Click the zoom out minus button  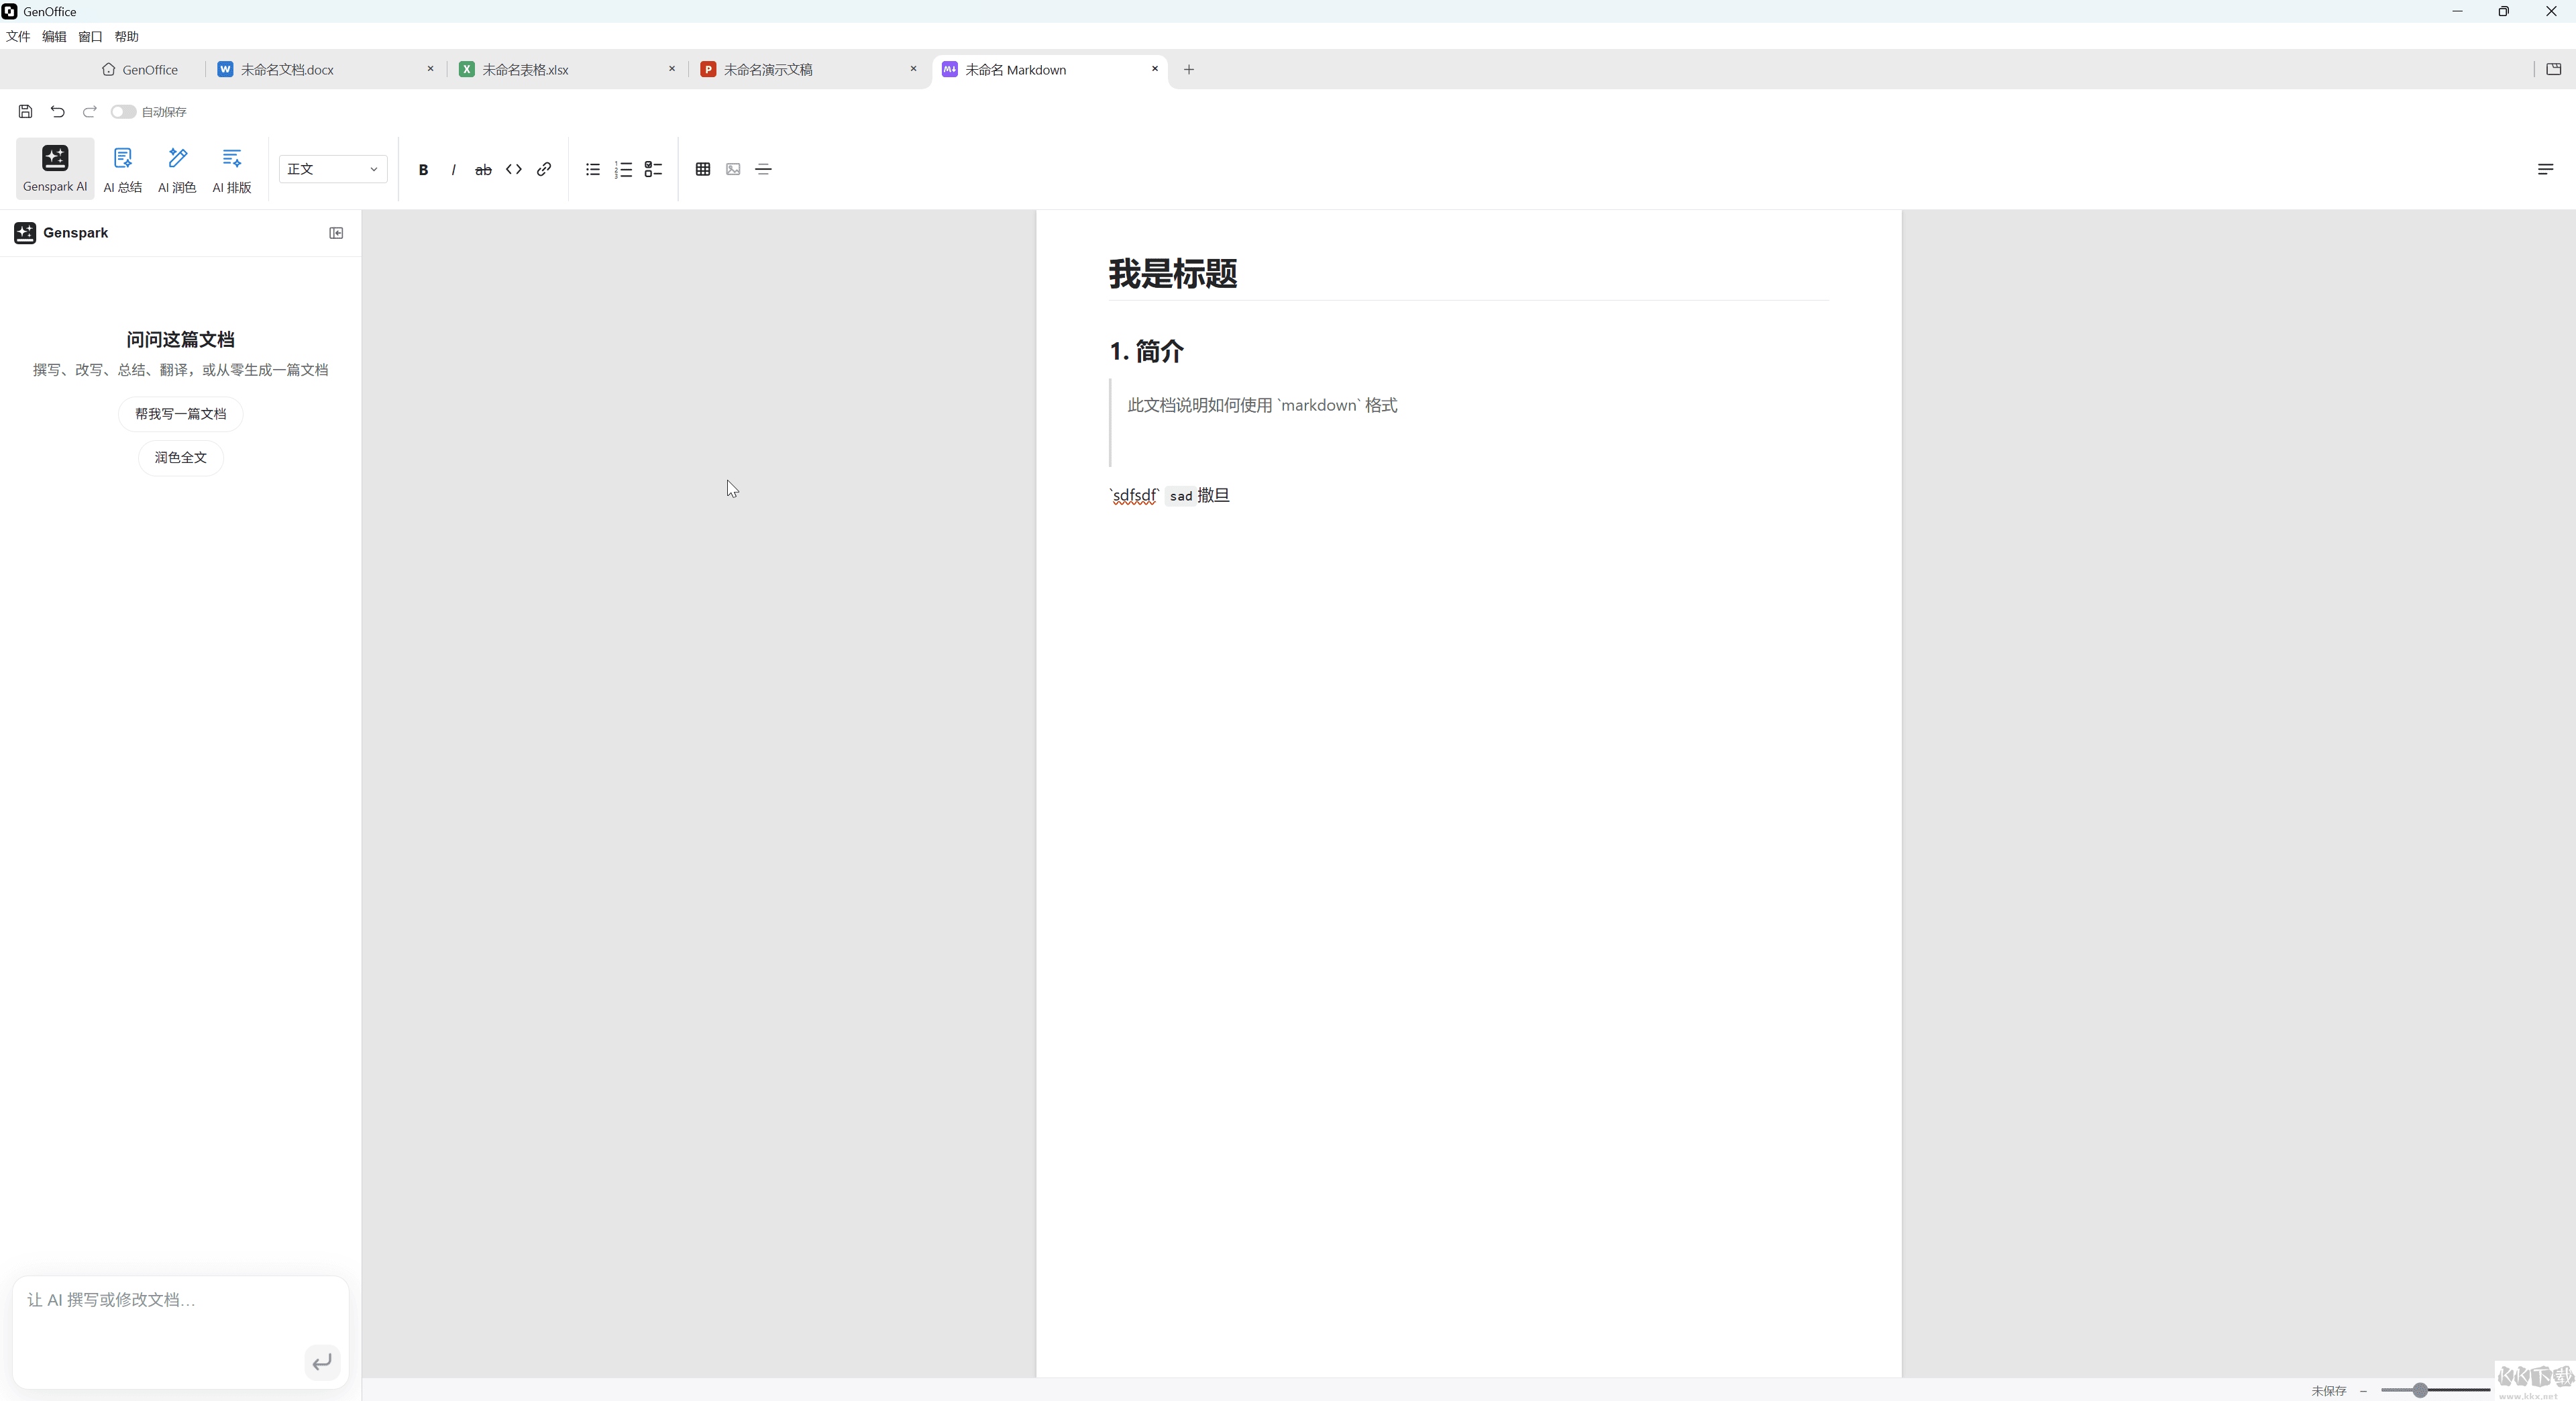2363,1391
